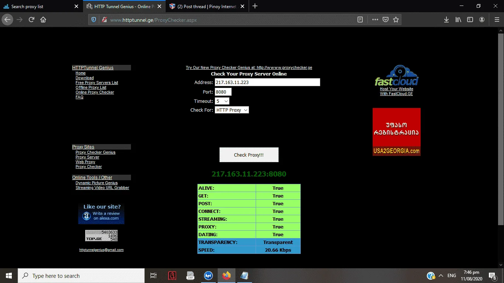Close the Post thread Pinoy Internet tab

tap(242, 6)
